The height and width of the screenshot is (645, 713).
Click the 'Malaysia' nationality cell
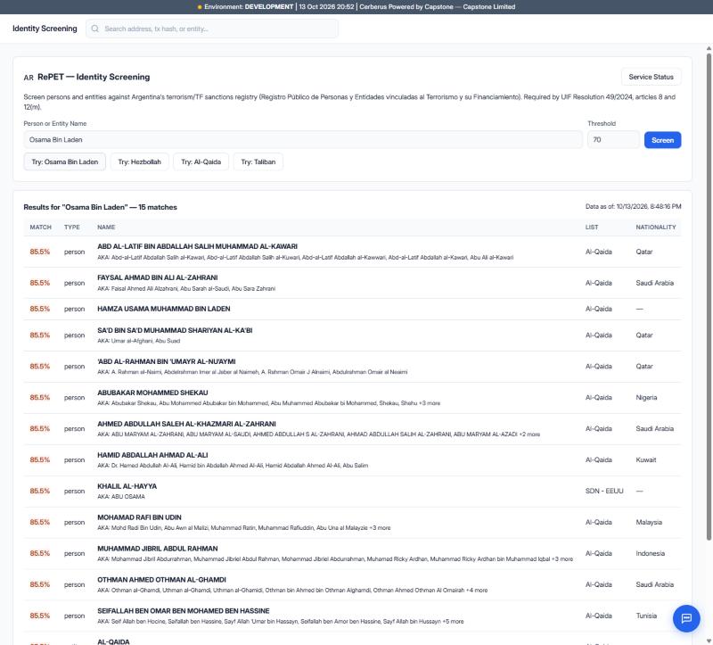point(649,522)
